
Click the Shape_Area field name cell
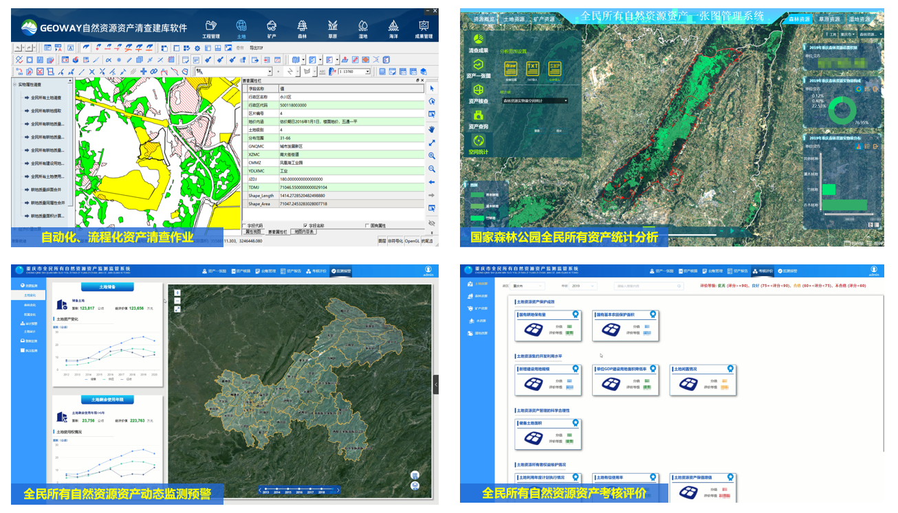click(262, 204)
